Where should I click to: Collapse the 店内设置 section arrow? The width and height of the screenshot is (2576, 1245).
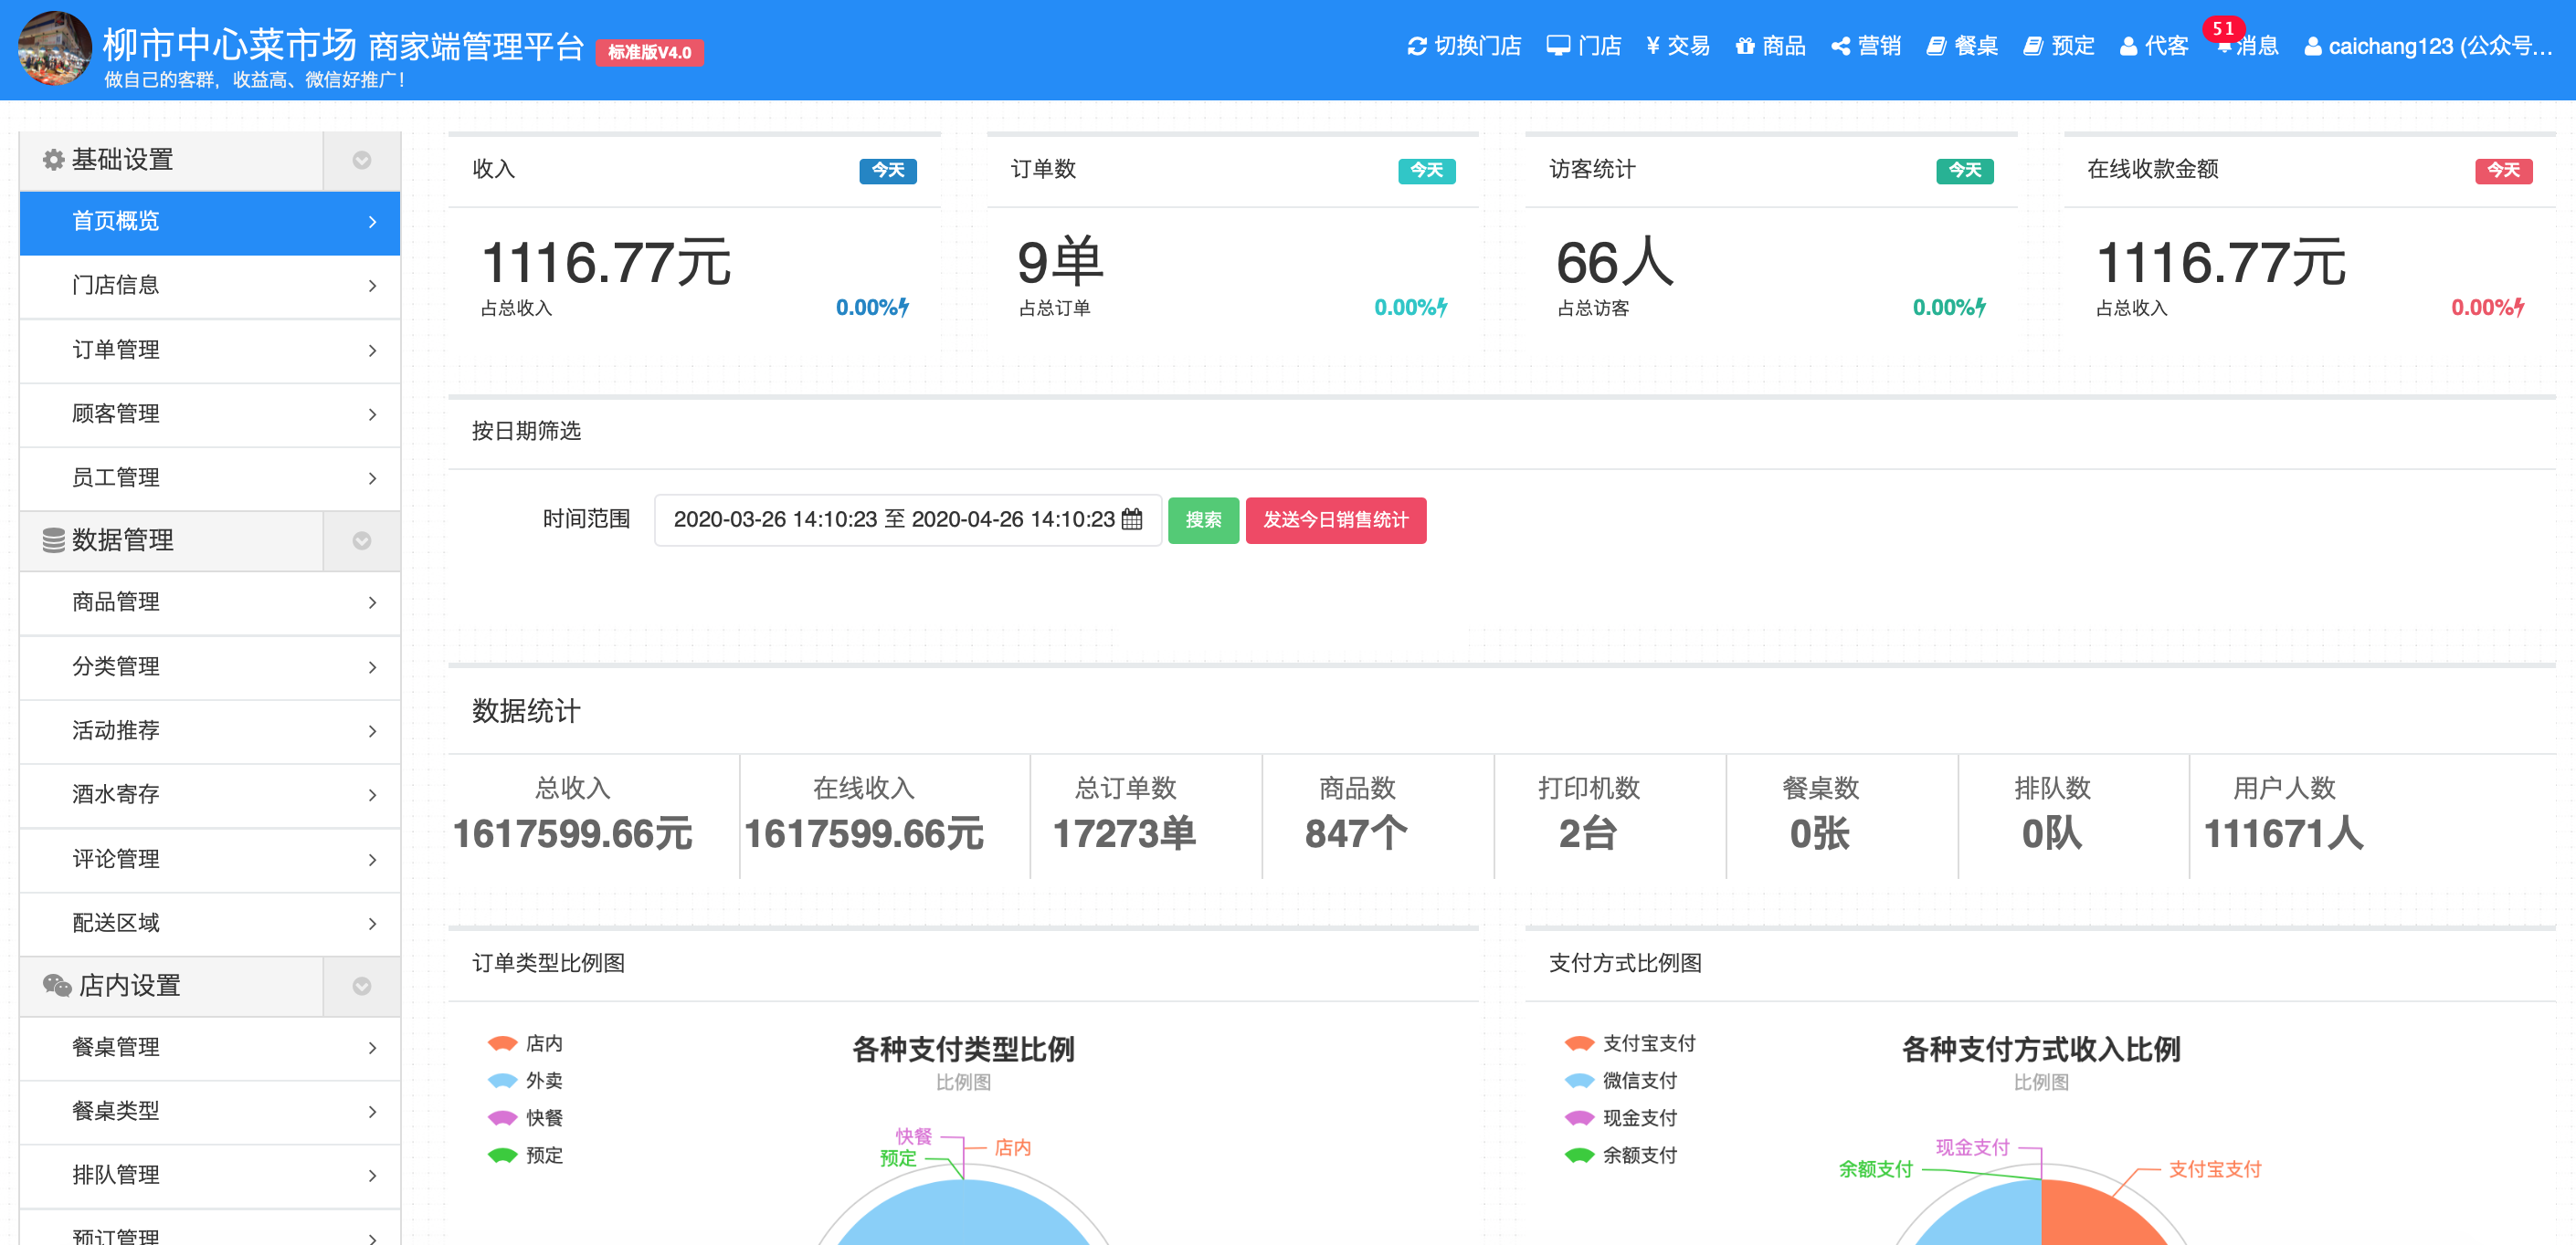pyautogui.click(x=361, y=986)
